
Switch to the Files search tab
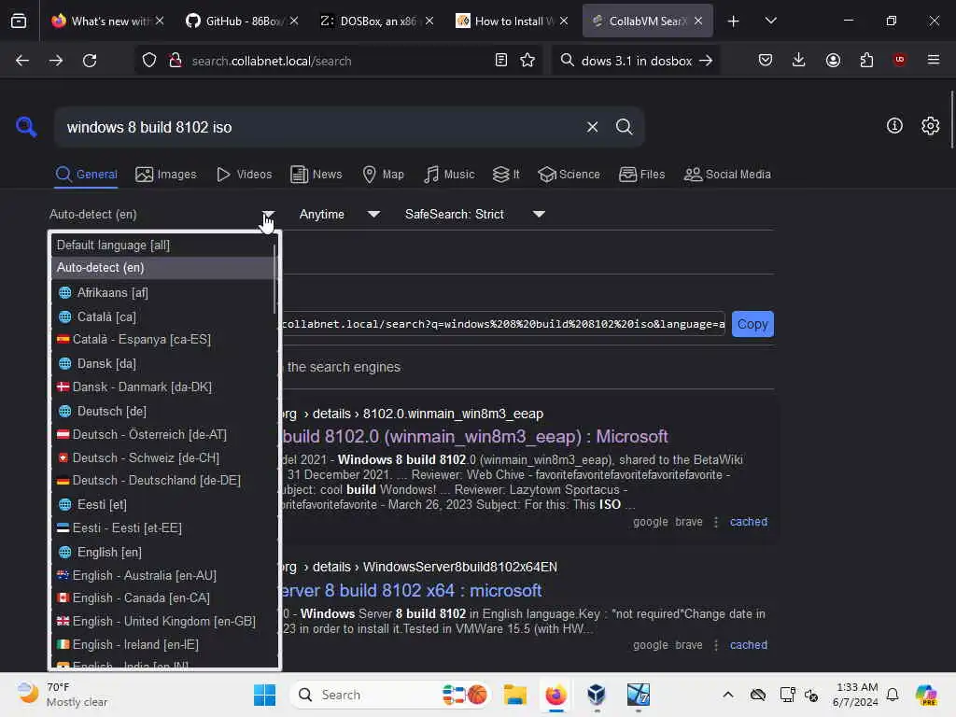point(641,175)
